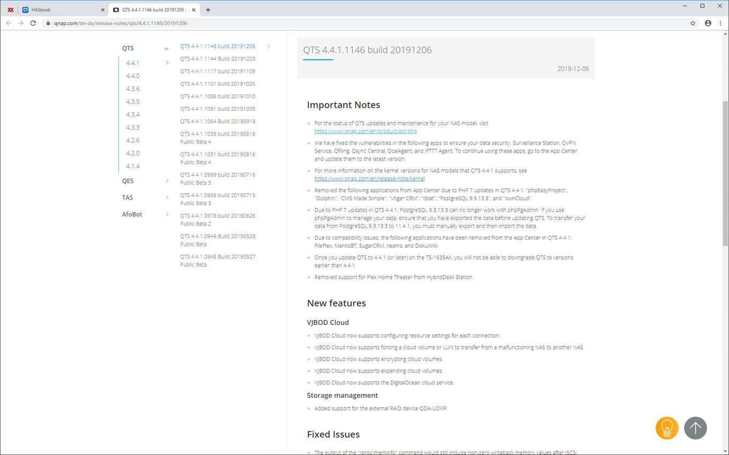Open QTS 4.4.1.1031 build 20190816 Public Beta 4
Viewport: 729px width, 455px height.
[218, 158]
